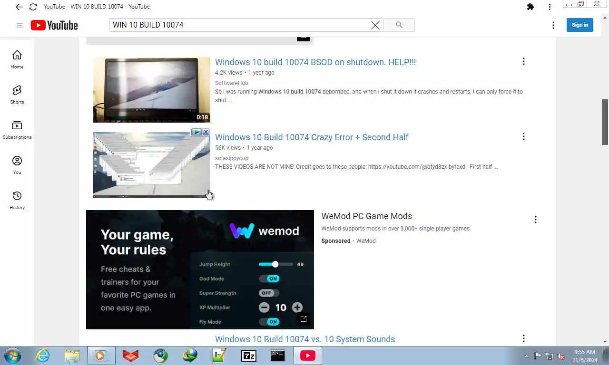Open video title 'Windows 10 build 10074 BSOD on shutdown'
The height and width of the screenshot is (365, 609).
[315, 62]
